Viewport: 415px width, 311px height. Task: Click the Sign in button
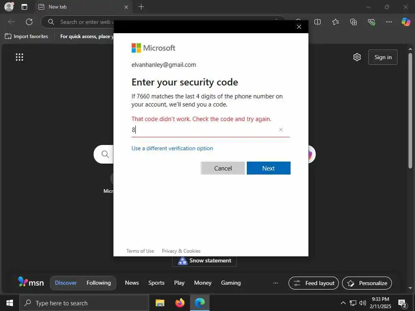coord(383,57)
